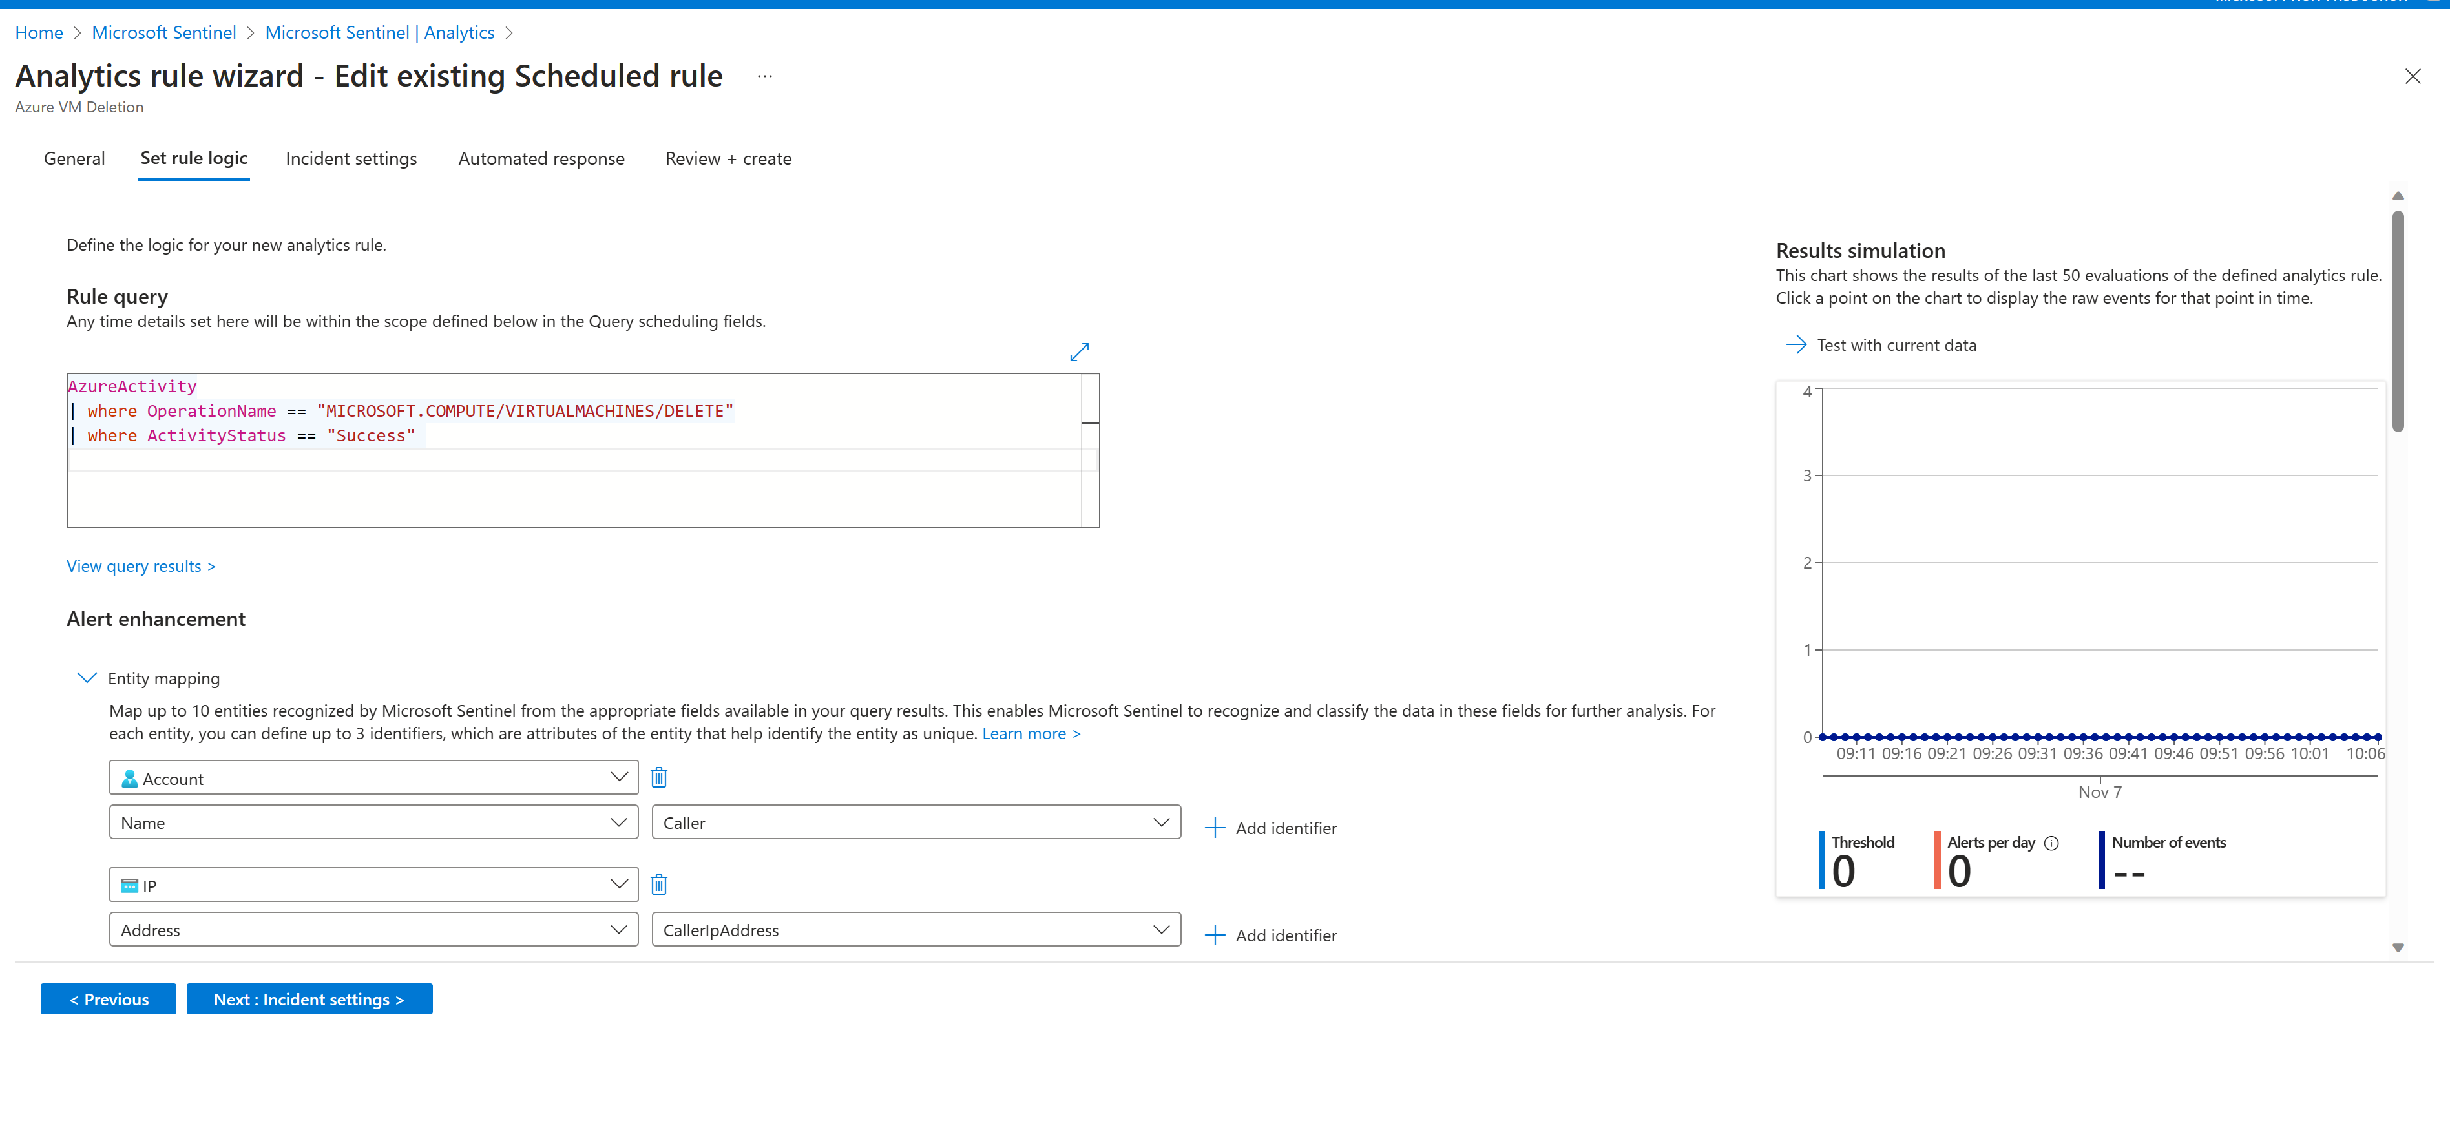This screenshot has height=1121, width=2450.
Task: Click the Alerts per day info icon
Action: [x=2051, y=843]
